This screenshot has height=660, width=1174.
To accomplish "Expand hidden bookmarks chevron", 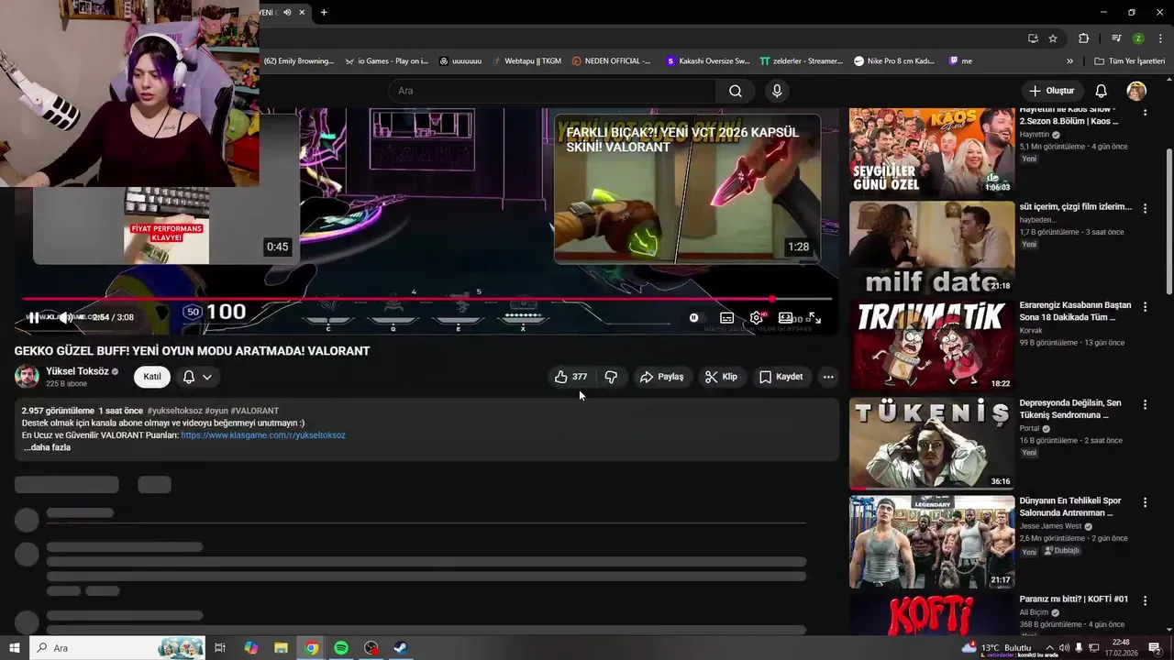I will pyautogui.click(x=1069, y=61).
